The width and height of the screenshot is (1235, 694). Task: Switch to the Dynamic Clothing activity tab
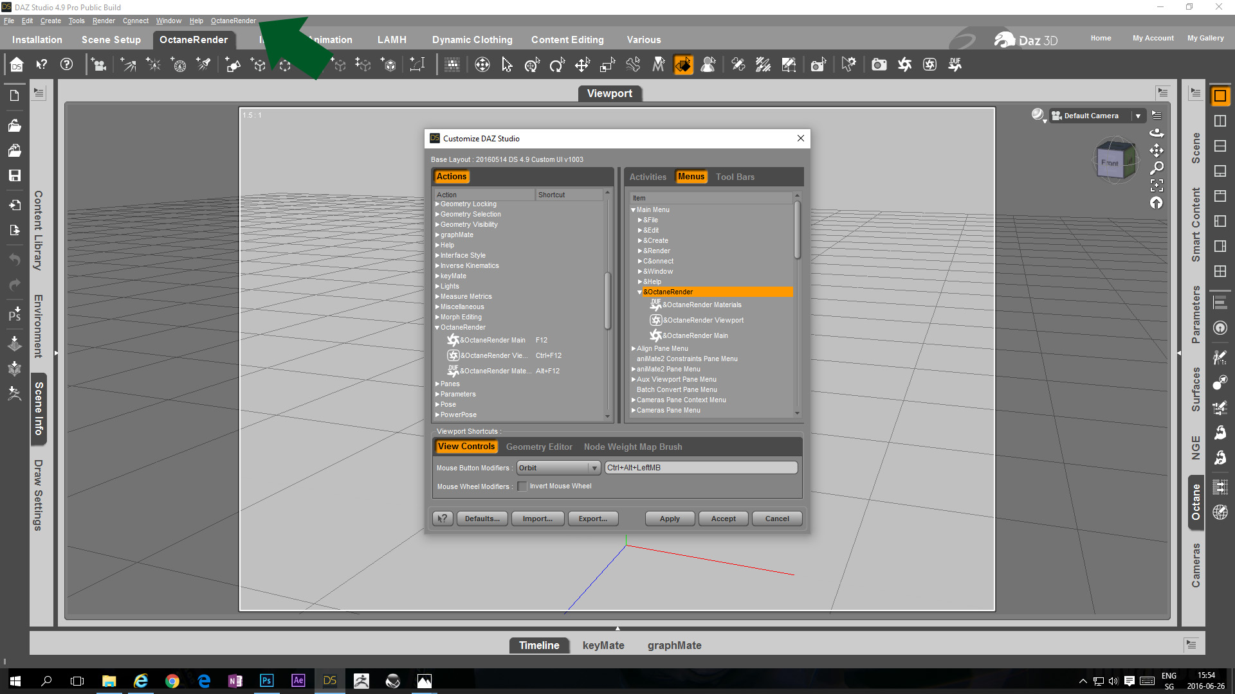(x=472, y=40)
